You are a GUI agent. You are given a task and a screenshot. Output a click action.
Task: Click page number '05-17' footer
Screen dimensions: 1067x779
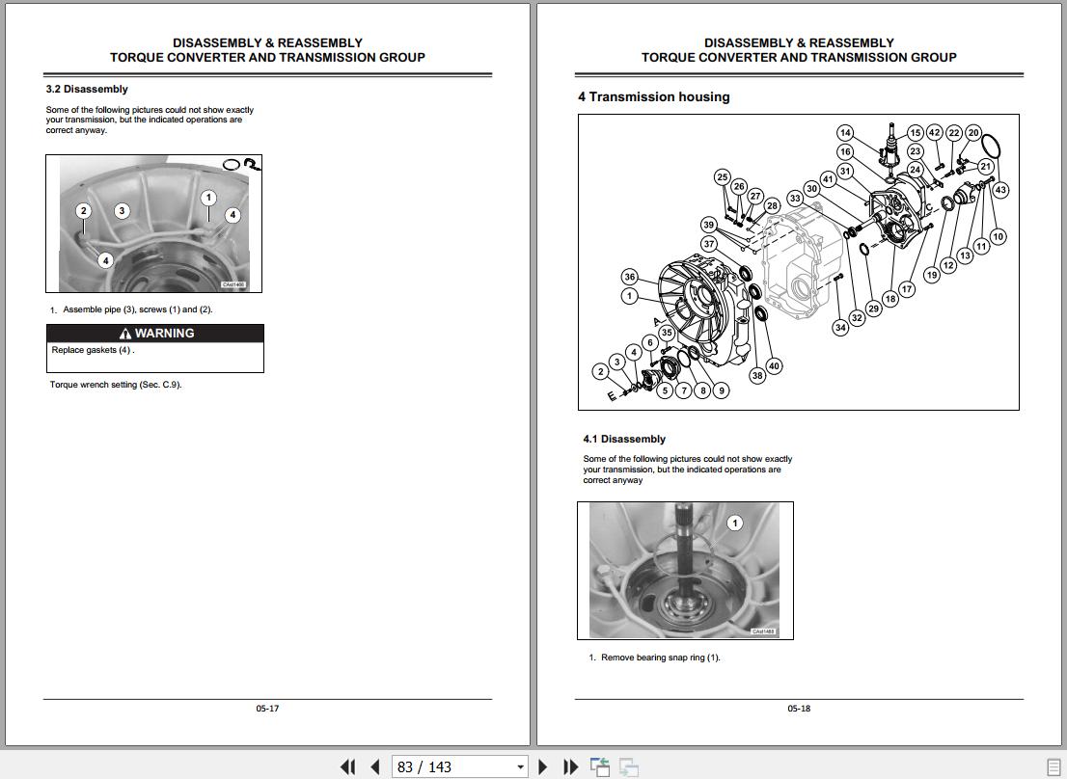pos(267,709)
